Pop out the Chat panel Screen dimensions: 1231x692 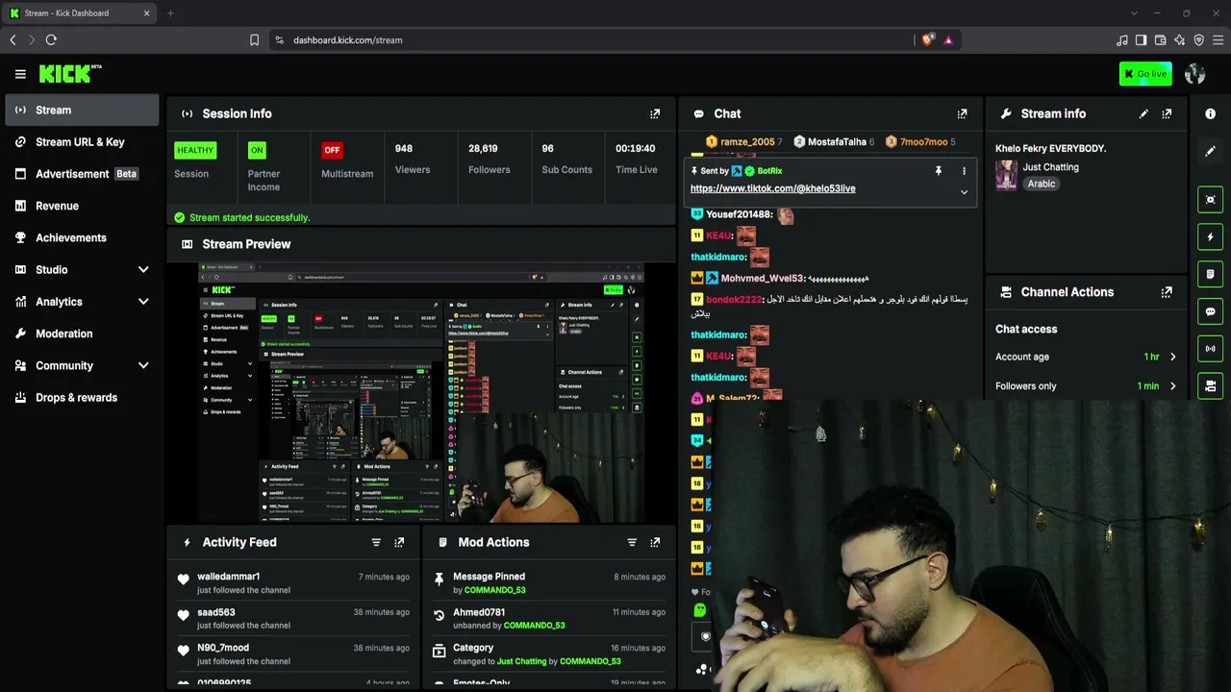coord(962,113)
